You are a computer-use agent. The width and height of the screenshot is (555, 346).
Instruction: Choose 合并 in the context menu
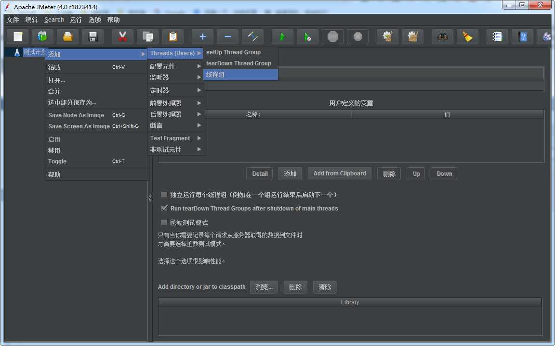click(96, 91)
